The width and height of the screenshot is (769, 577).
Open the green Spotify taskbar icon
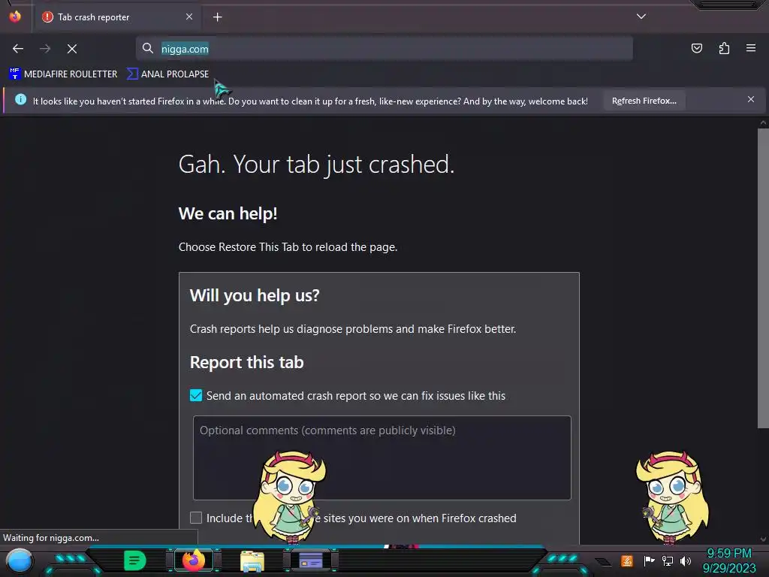pos(135,560)
